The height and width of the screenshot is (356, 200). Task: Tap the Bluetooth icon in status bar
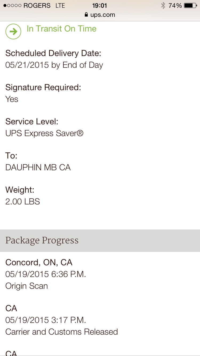click(x=163, y=6)
